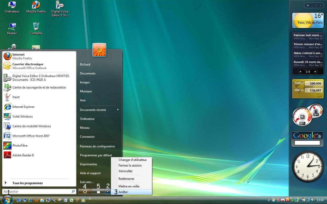
Task: Click the lock padlock button
Action: pos(98,192)
